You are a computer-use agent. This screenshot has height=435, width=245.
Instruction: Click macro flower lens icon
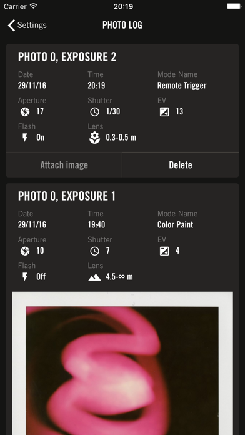(x=94, y=137)
